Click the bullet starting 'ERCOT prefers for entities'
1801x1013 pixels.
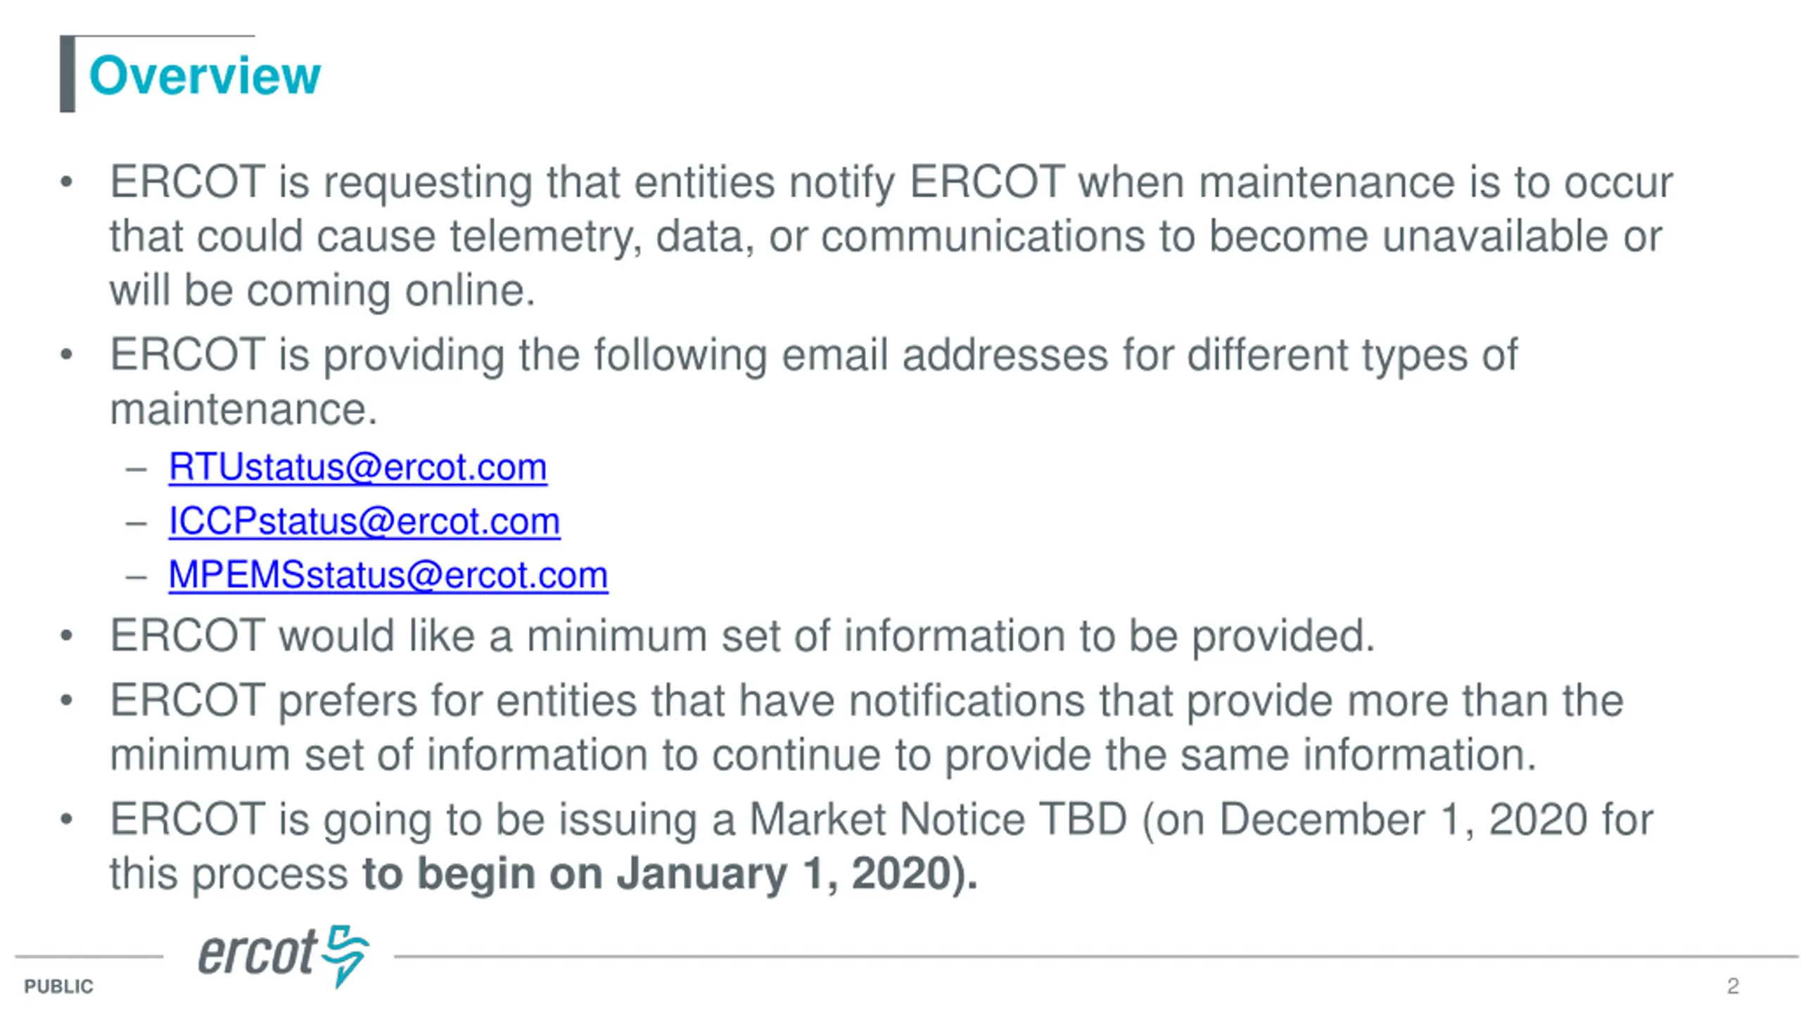[865, 727]
